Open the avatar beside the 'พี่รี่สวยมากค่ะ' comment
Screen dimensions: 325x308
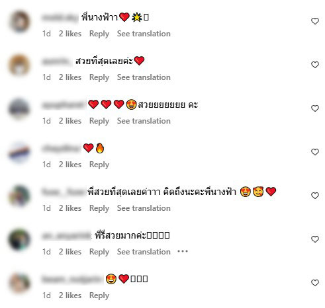point(19,239)
